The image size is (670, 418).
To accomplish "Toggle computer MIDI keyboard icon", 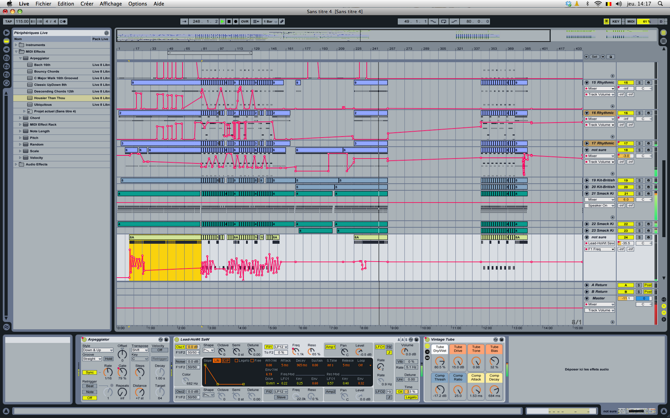I will pyautogui.click(x=606, y=21).
